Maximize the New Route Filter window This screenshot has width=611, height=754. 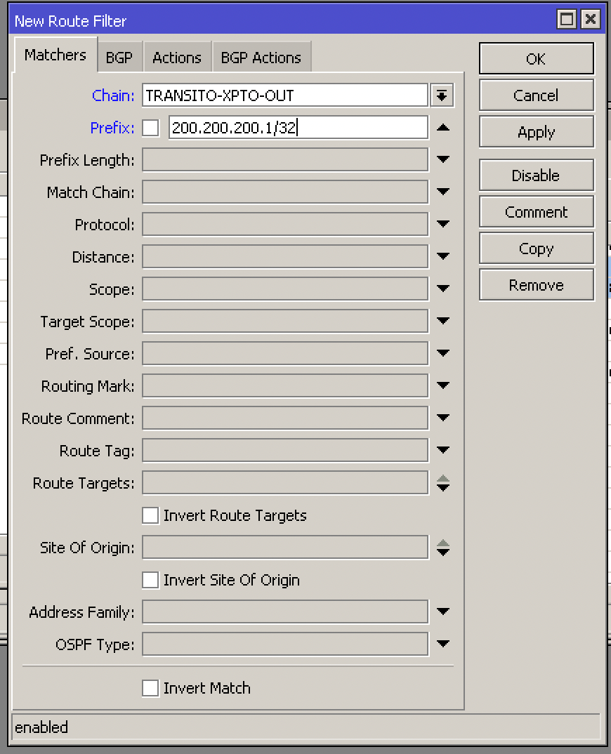[567, 20]
